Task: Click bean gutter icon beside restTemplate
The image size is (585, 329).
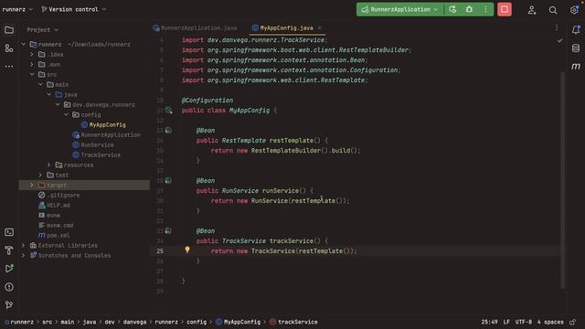Action: pyautogui.click(x=168, y=130)
